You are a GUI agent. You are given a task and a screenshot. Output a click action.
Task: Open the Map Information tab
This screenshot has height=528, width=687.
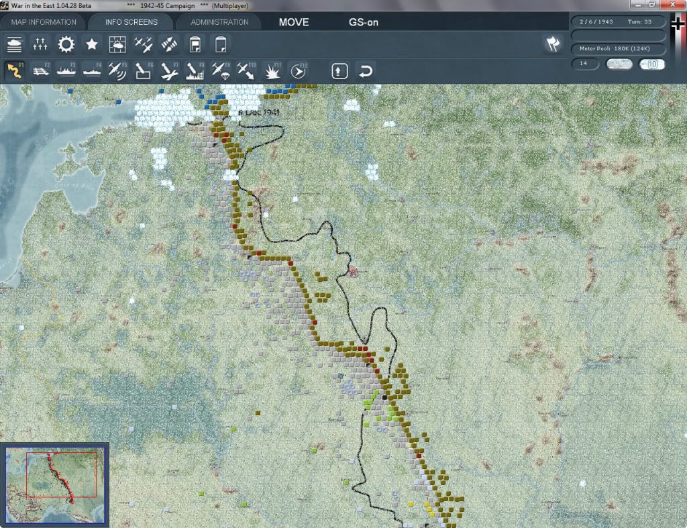pos(44,22)
